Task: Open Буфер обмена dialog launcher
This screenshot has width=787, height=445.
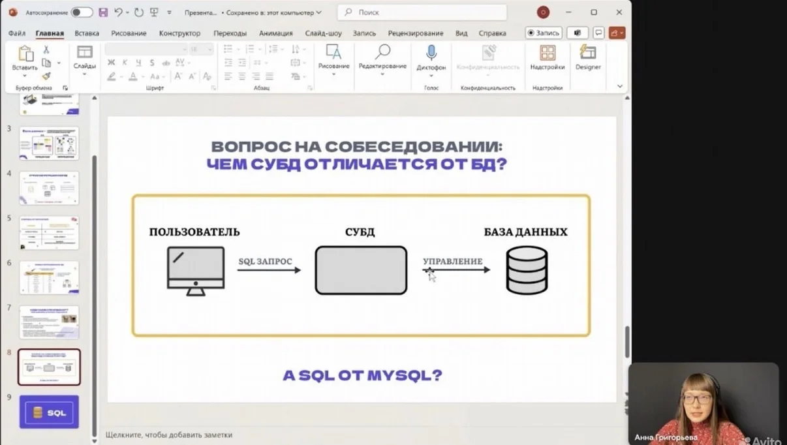Action: tap(65, 87)
